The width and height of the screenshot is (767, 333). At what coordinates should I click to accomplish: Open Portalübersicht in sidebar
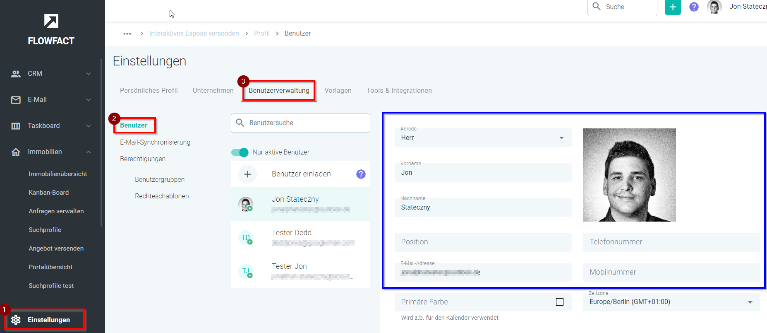tap(50, 267)
